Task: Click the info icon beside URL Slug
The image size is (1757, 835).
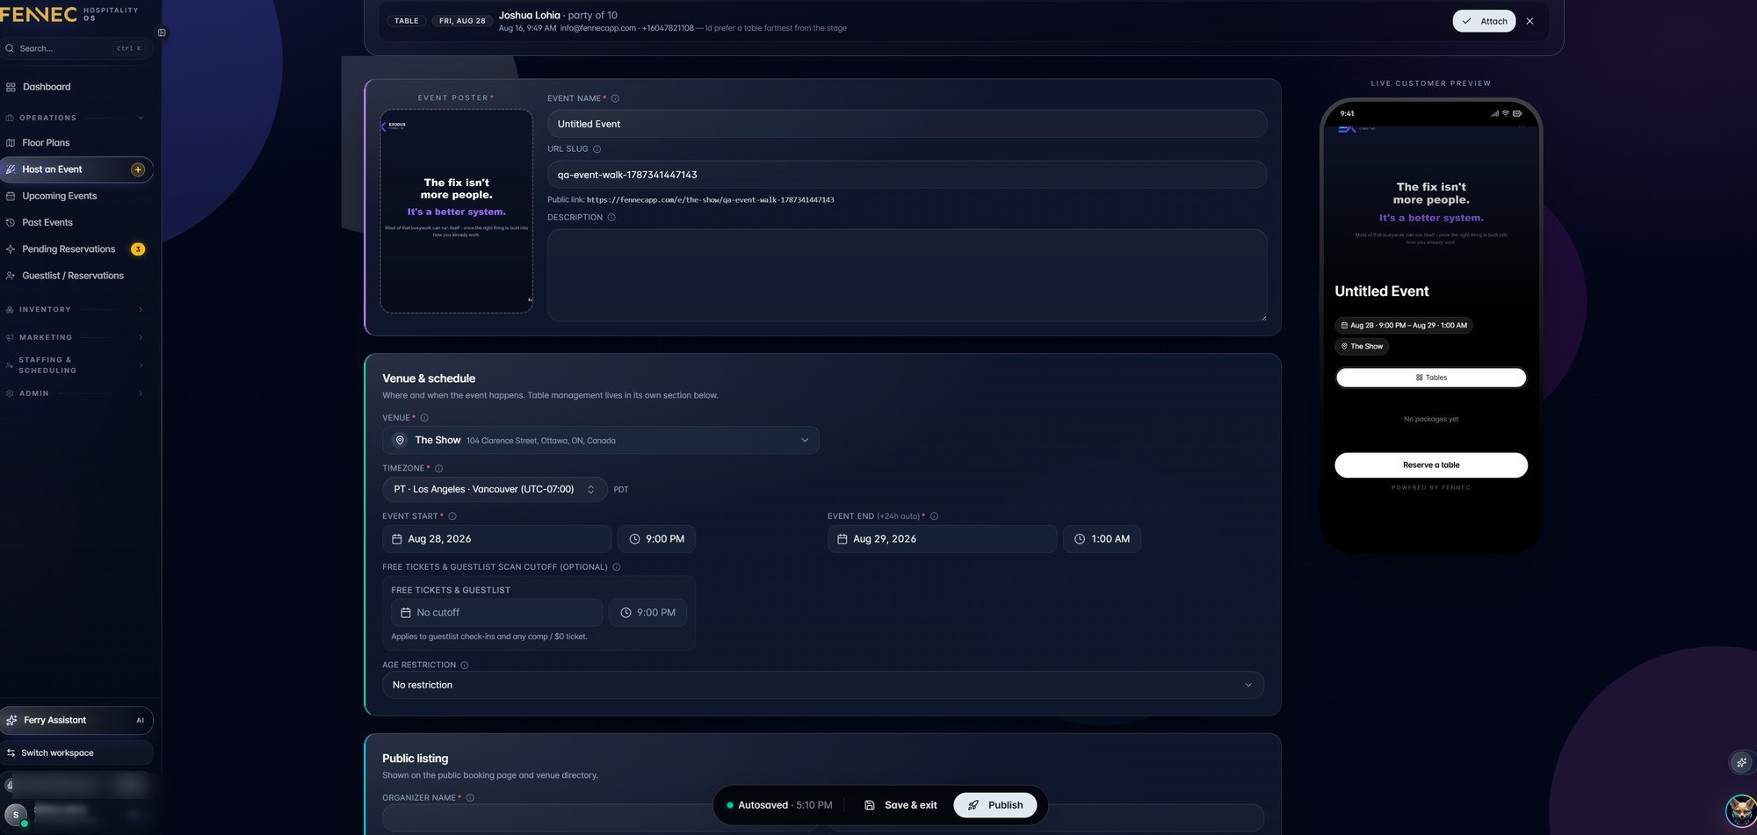Action: [x=597, y=149]
